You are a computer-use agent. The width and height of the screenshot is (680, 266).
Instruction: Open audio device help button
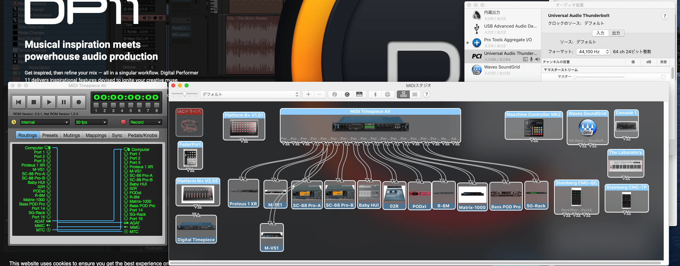(x=665, y=16)
